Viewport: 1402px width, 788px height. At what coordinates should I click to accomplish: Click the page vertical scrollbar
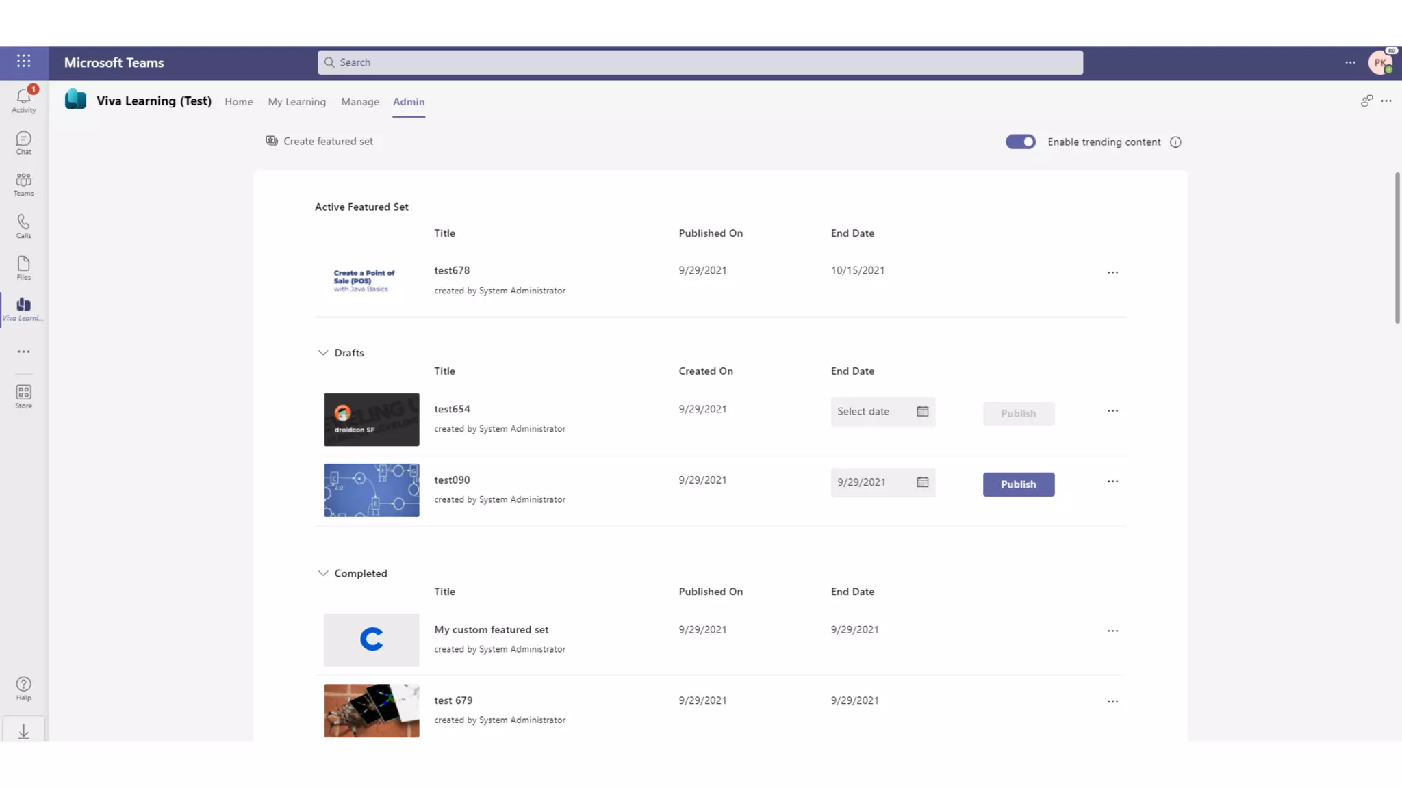(1397, 248)
